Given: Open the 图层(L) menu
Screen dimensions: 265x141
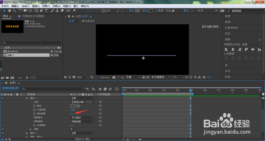Looking at the screenshot, I should click(36, 6).
